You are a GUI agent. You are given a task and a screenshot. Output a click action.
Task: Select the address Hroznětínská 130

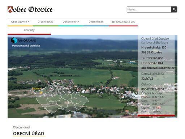point(154,47)
